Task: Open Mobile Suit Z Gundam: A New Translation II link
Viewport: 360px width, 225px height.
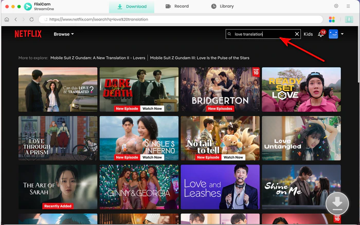Action: [x=98, y=58]
